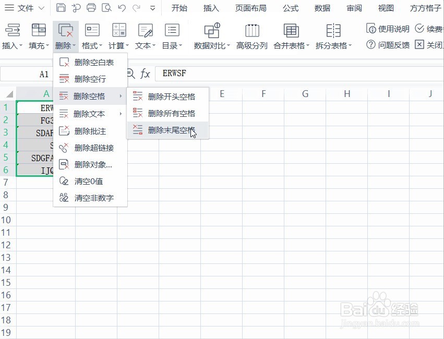Viewport: 444px width, 339px height.
Task: Switch to the 审阅 tab
Action: 354,8
